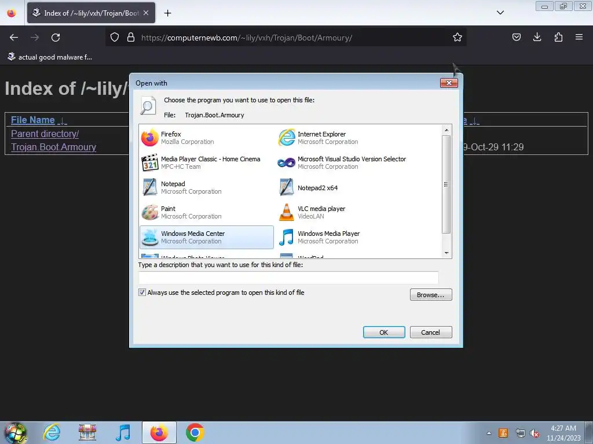Open the Firefox hamburger application menu
Screen dimensions: 593x444
(579, 38)
